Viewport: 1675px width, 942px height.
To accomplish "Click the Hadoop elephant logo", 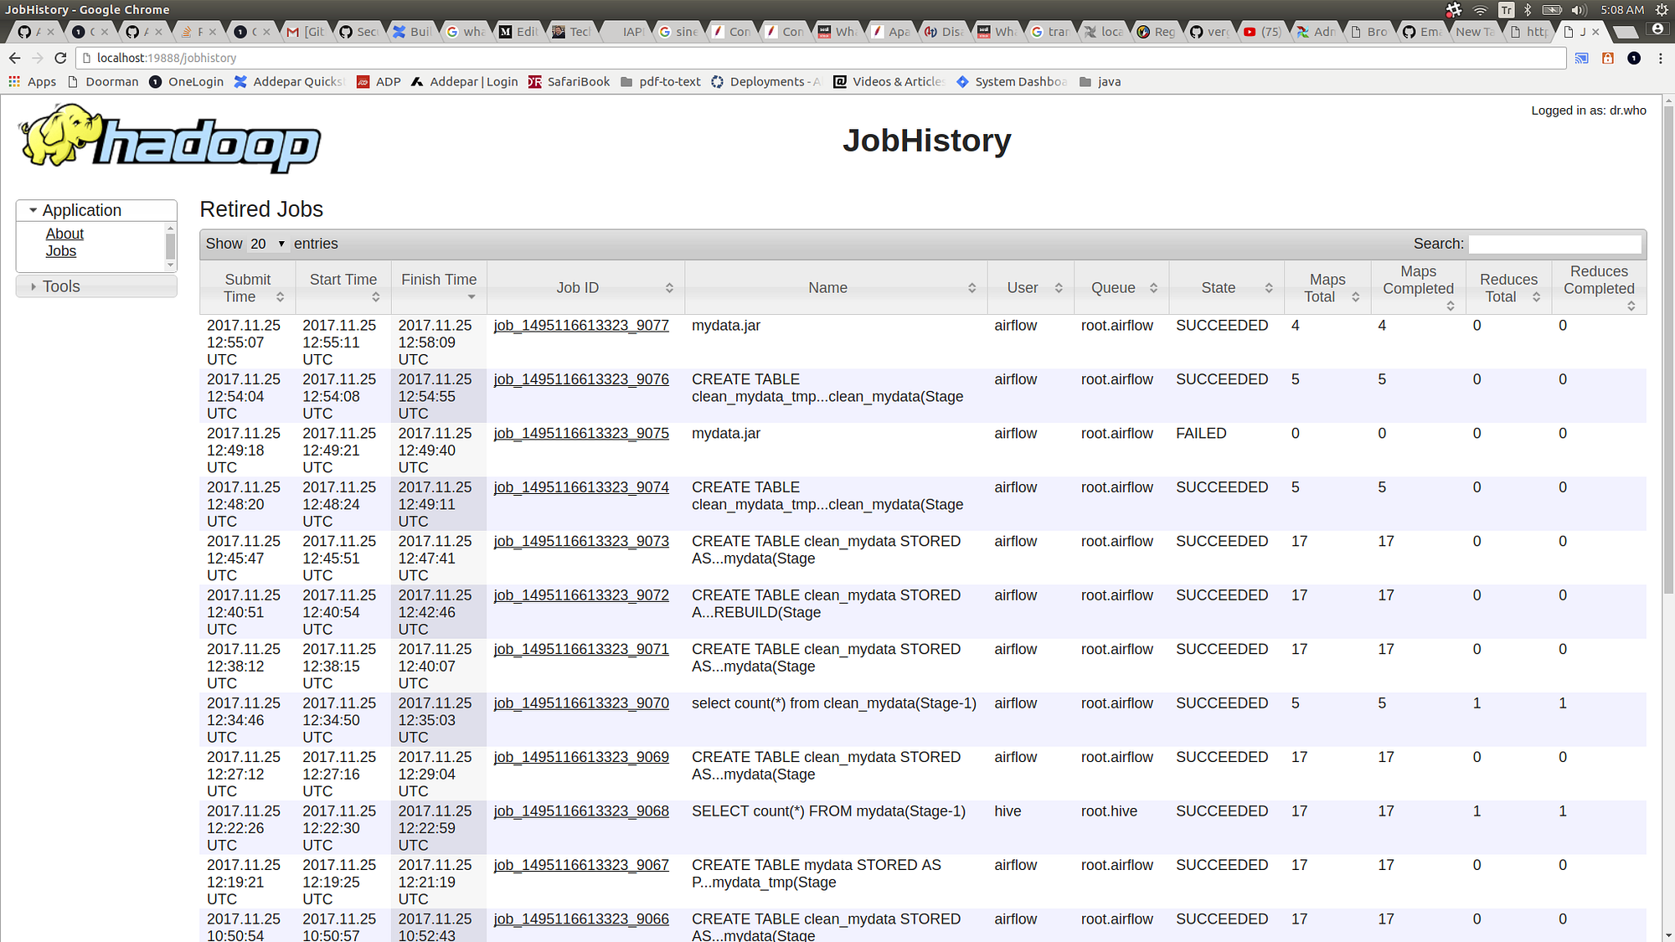I will pyautogui.click(x=170, y=138).
